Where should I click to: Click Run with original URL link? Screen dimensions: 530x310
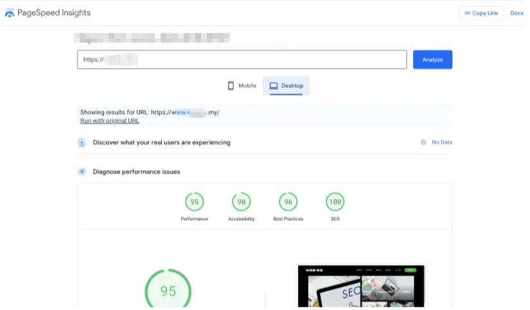click(x=109, y=121)
